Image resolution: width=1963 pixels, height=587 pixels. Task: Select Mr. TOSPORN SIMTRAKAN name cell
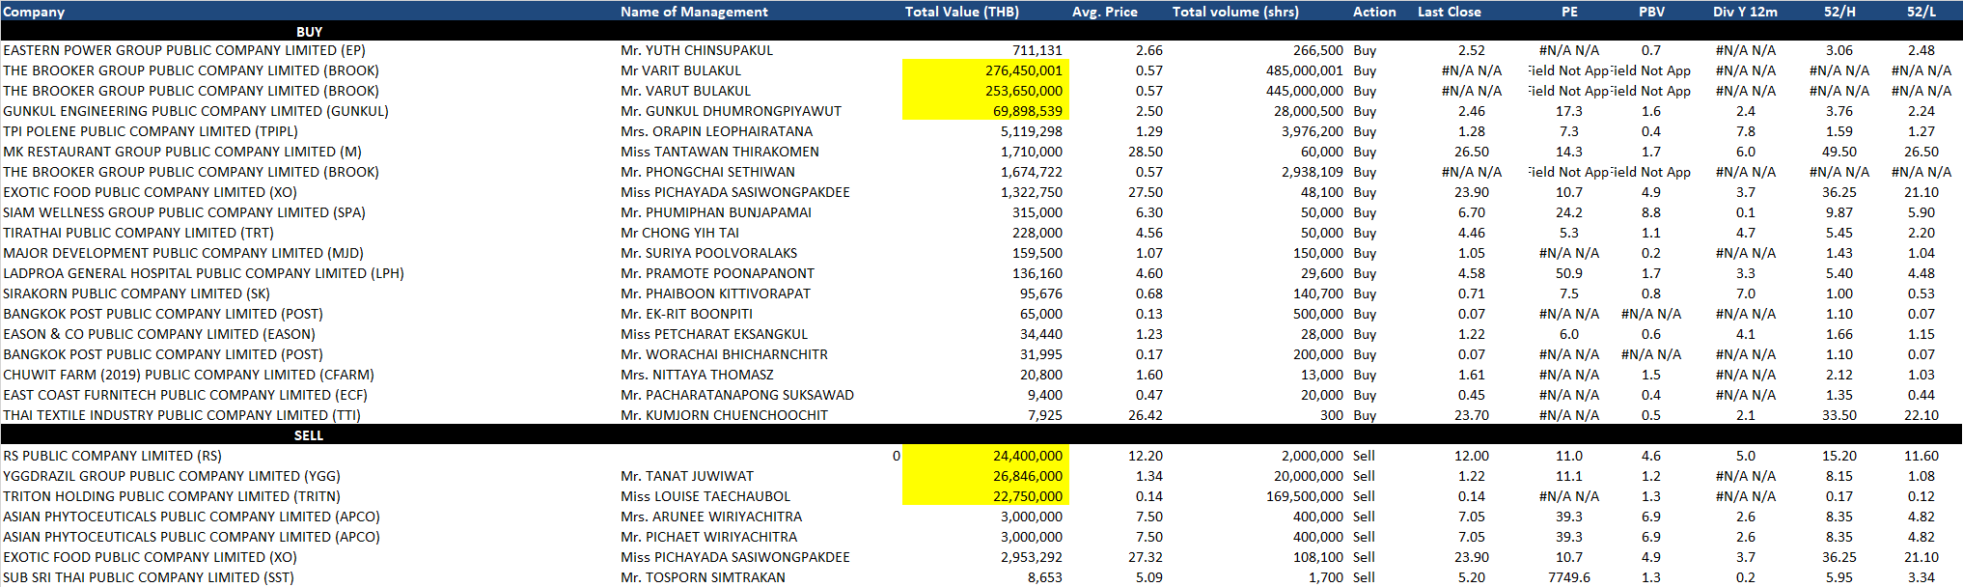coord(703,577)
